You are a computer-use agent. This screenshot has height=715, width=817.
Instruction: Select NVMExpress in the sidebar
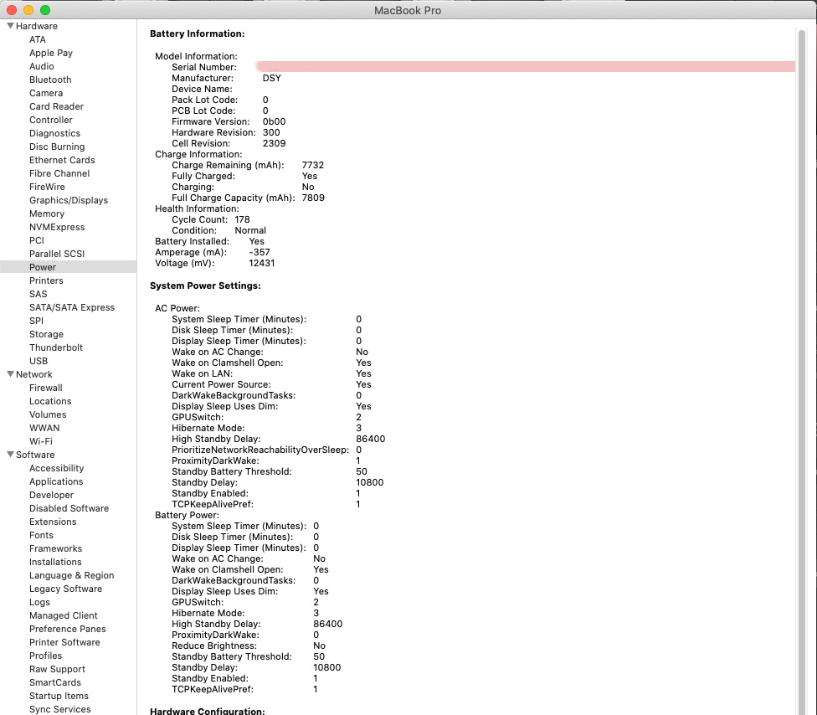click(x=57, y=227)
